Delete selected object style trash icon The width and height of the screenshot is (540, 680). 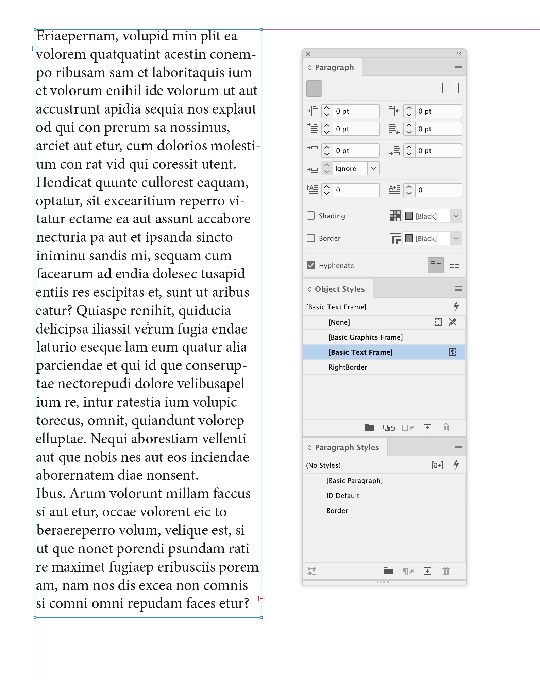pos(446,428)
